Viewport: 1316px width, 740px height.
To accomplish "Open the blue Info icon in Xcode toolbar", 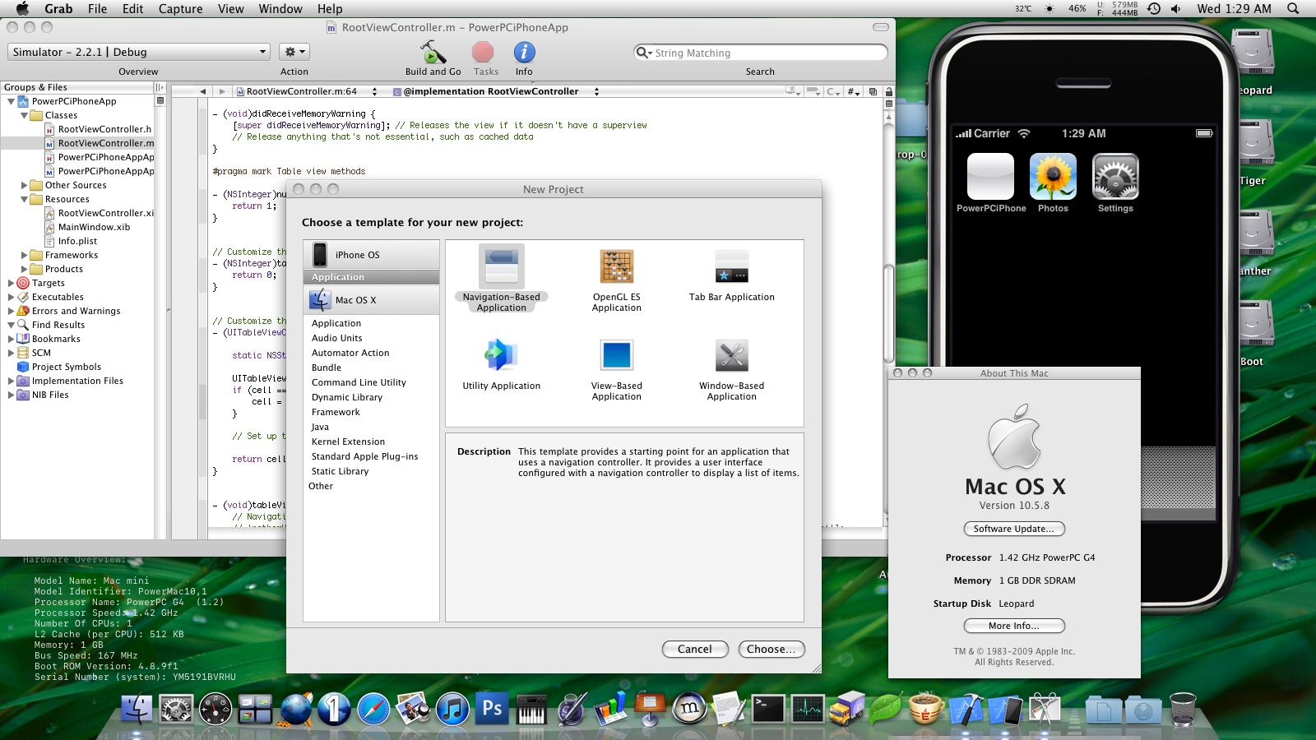I will [x=524, y=53].
